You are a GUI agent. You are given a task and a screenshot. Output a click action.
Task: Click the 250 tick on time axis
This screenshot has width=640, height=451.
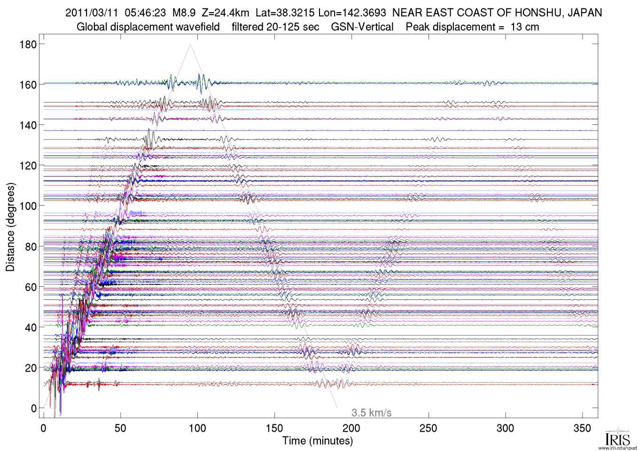[428, 428]
